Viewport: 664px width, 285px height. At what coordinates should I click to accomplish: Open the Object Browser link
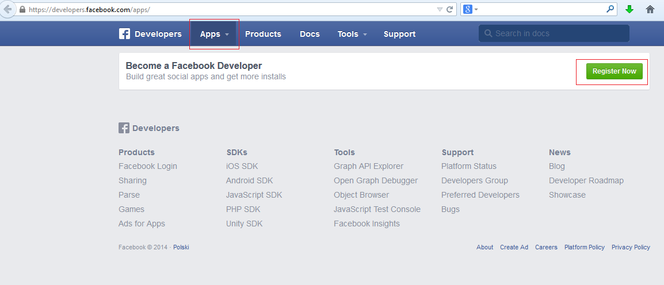(x=361, y=195)
